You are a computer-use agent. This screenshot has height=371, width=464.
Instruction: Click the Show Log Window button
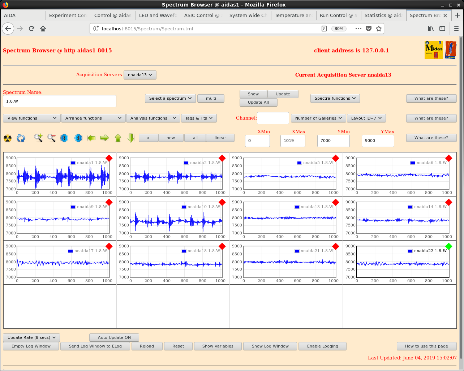[x=270, y=346]
